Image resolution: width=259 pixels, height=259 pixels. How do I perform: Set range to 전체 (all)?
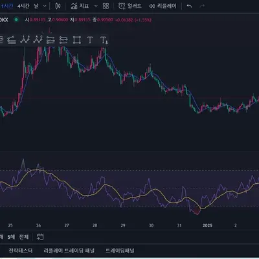tap(24, 237)
